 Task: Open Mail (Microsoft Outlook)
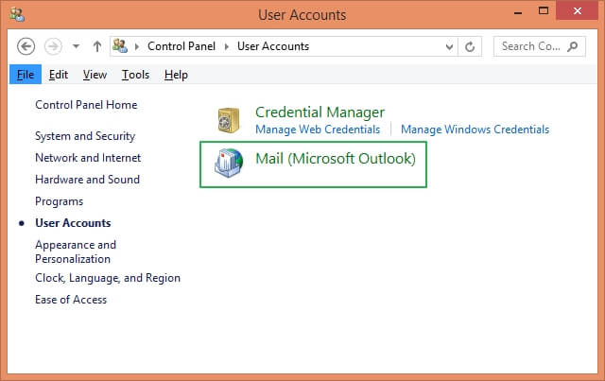click(336, 159)
